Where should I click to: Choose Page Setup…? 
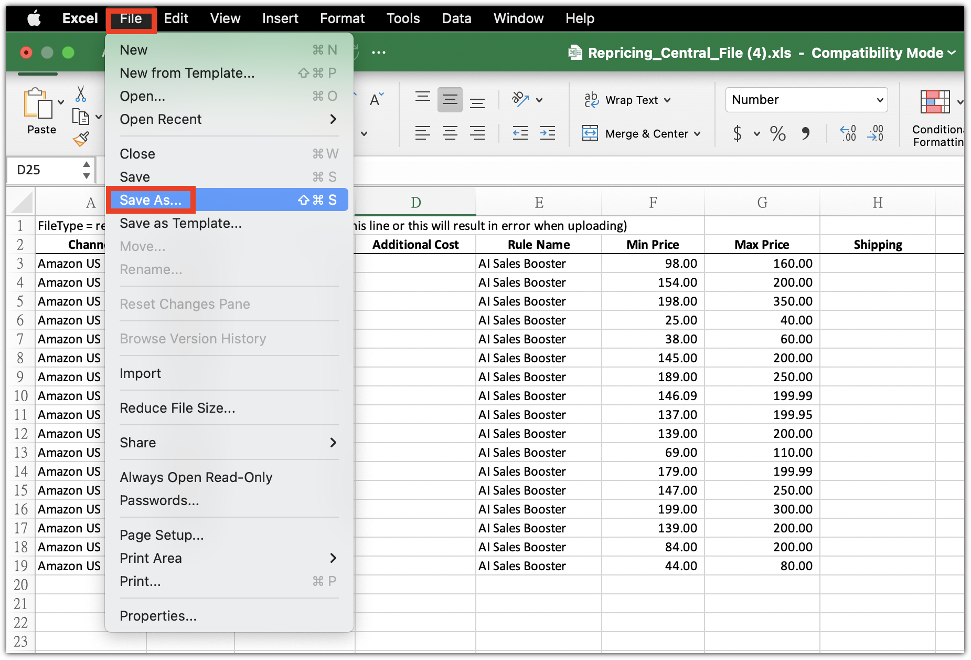point(229,535)
